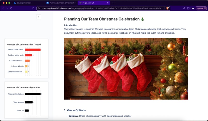Toggle the browser sidebar panel icon
Image resolution: width=208 pixels, height=121 pixels.
188,8
